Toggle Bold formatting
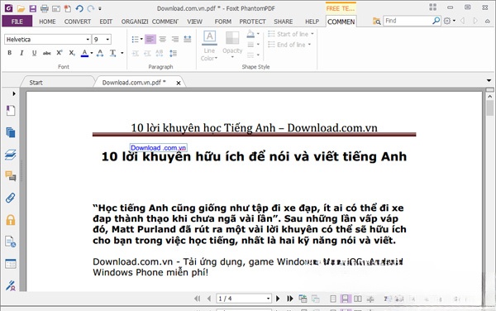Image resolution: width=496 pixels, height=311 pixels. click(x=9, y=53)
